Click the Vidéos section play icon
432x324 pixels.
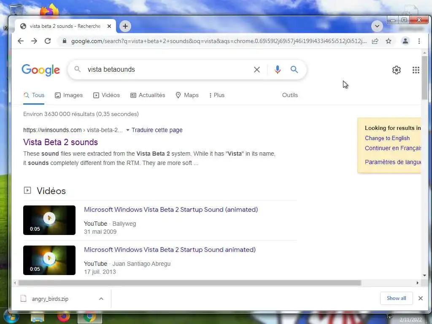[27, 190]
